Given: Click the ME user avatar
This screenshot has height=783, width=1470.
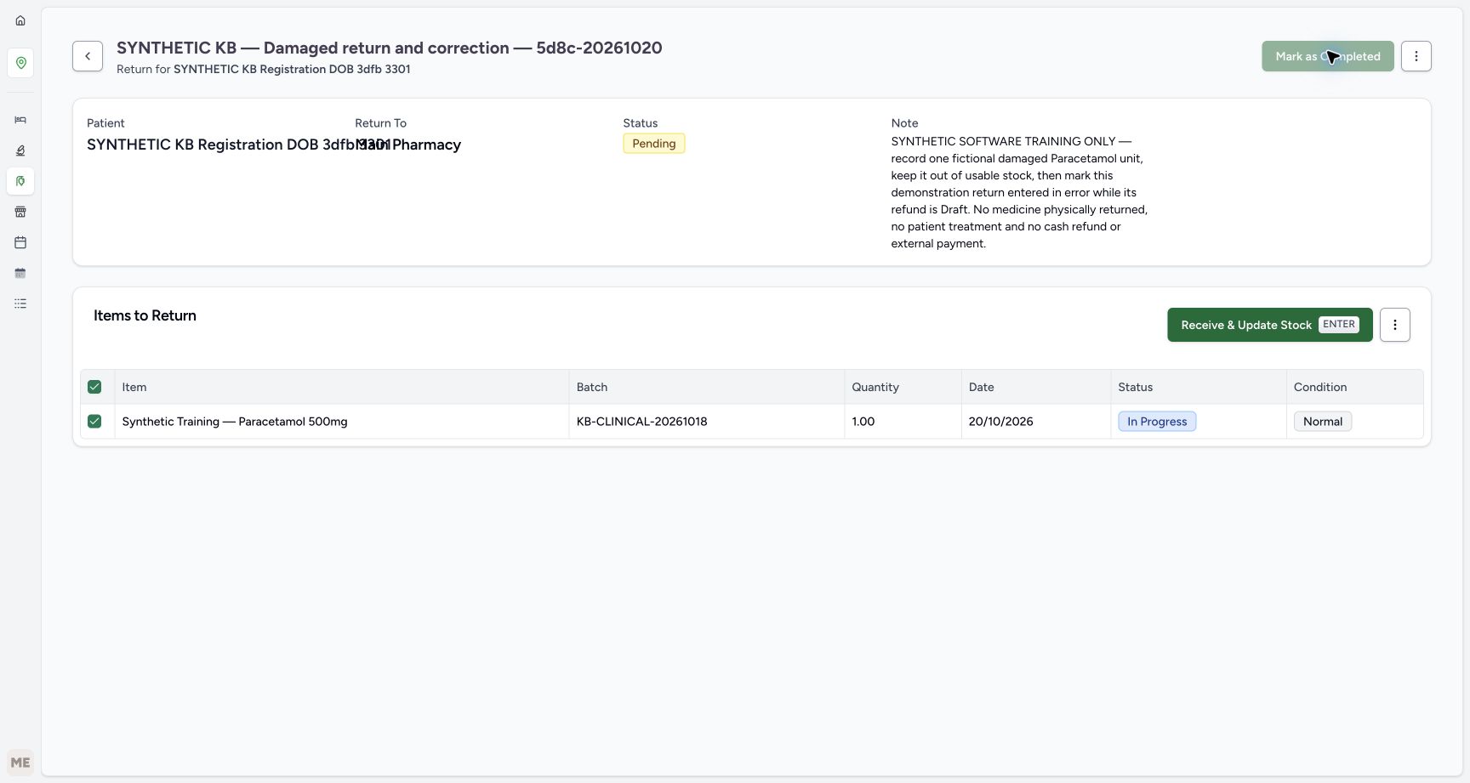Looking at the screenshot, I should point(20,763).
